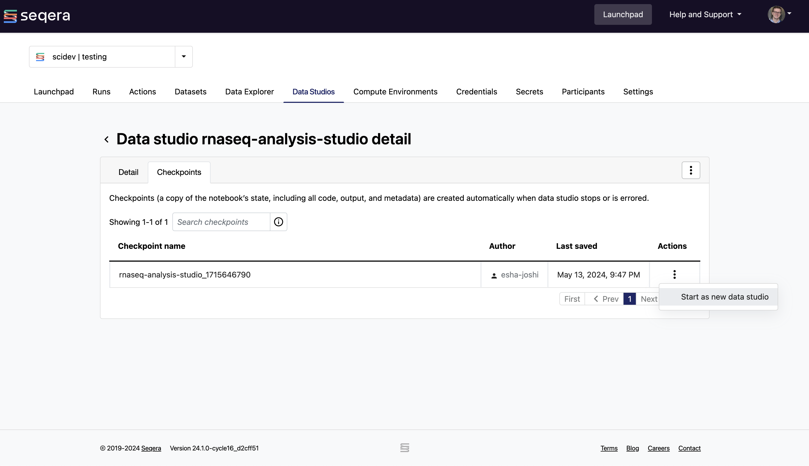Click the Launchpad button in header

tap(623, 14)
